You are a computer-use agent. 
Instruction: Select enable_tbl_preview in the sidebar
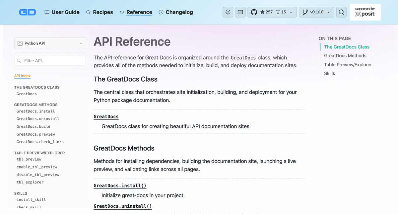tap(36, 167)
